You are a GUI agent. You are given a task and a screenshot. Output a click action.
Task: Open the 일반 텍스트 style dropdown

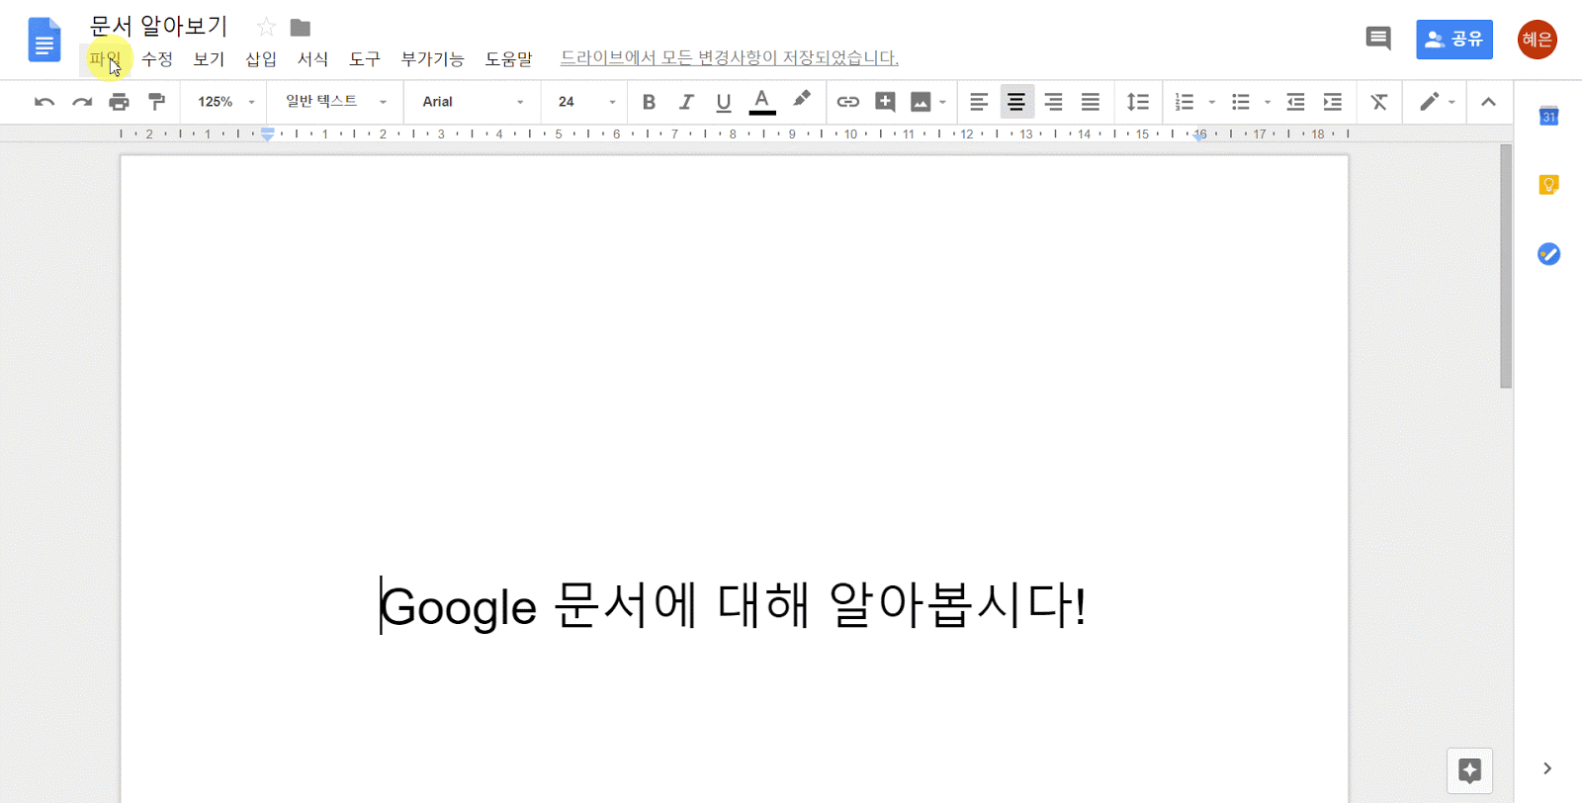336,102
